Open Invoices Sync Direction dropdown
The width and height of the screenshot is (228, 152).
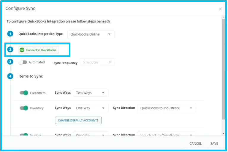[167, 134]
